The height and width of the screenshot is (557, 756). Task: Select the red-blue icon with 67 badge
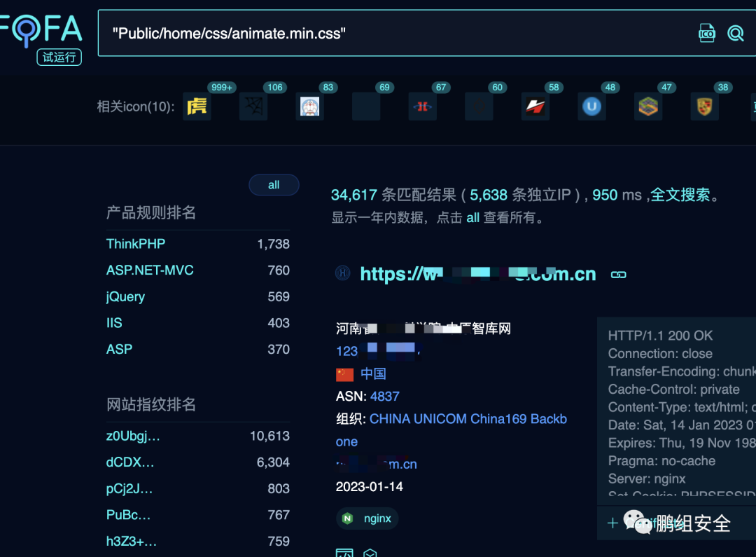point(422,106)
